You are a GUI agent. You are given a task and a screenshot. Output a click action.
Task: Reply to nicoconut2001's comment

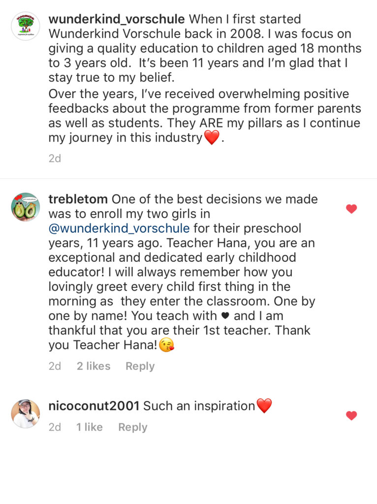tap(133, 427)
